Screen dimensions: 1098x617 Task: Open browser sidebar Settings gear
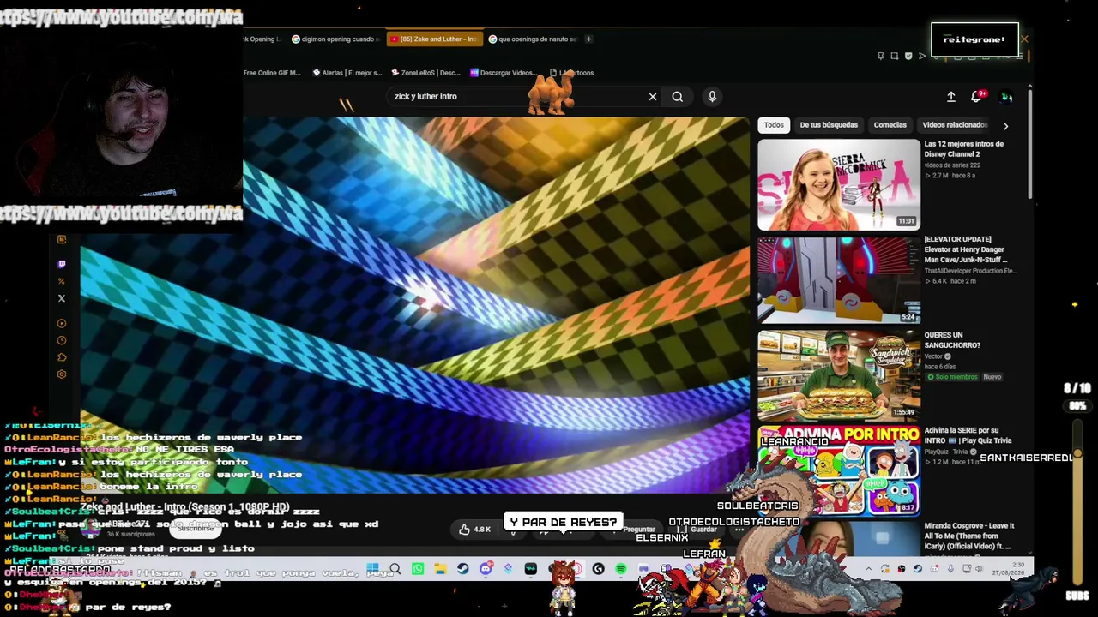point(62,374)
